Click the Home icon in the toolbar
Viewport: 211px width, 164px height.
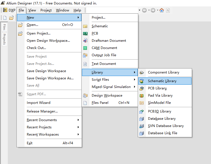click(162, 10)
